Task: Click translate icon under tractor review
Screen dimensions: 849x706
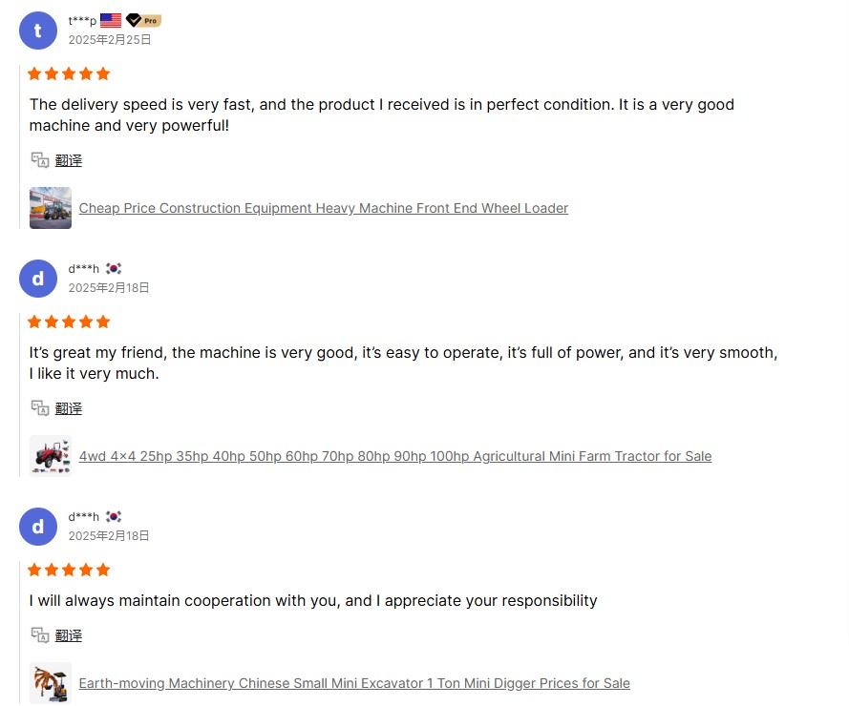Action: [39, 407]
